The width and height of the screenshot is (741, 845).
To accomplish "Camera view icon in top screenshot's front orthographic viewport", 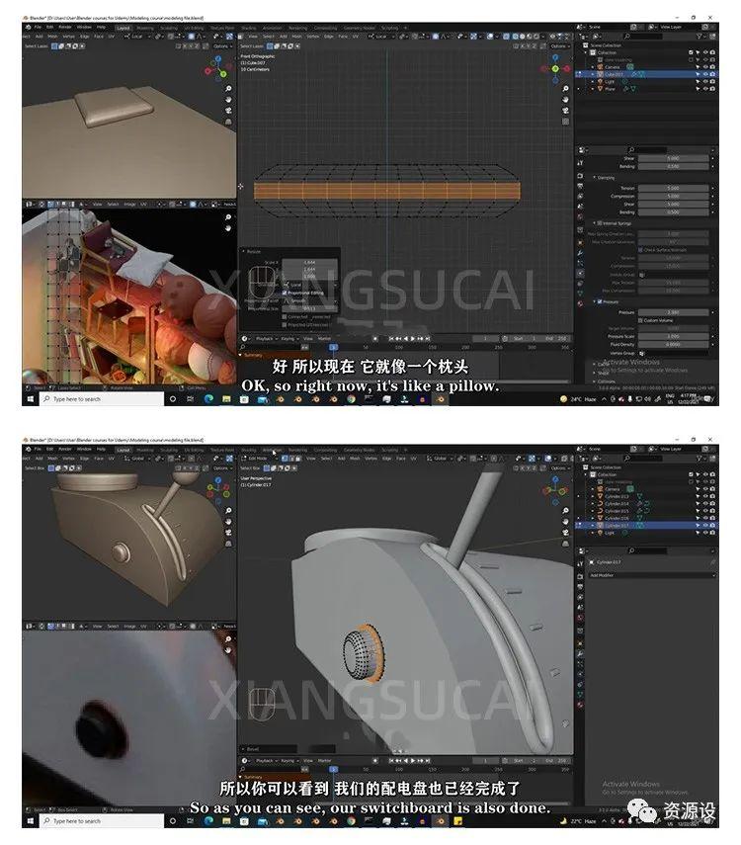I will click(565, 111).
